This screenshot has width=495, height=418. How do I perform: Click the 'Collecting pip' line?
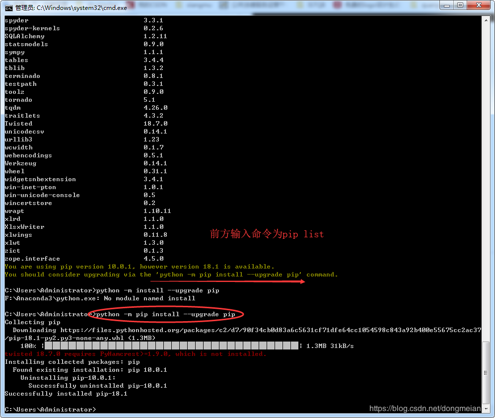click(x=32, y=322)
